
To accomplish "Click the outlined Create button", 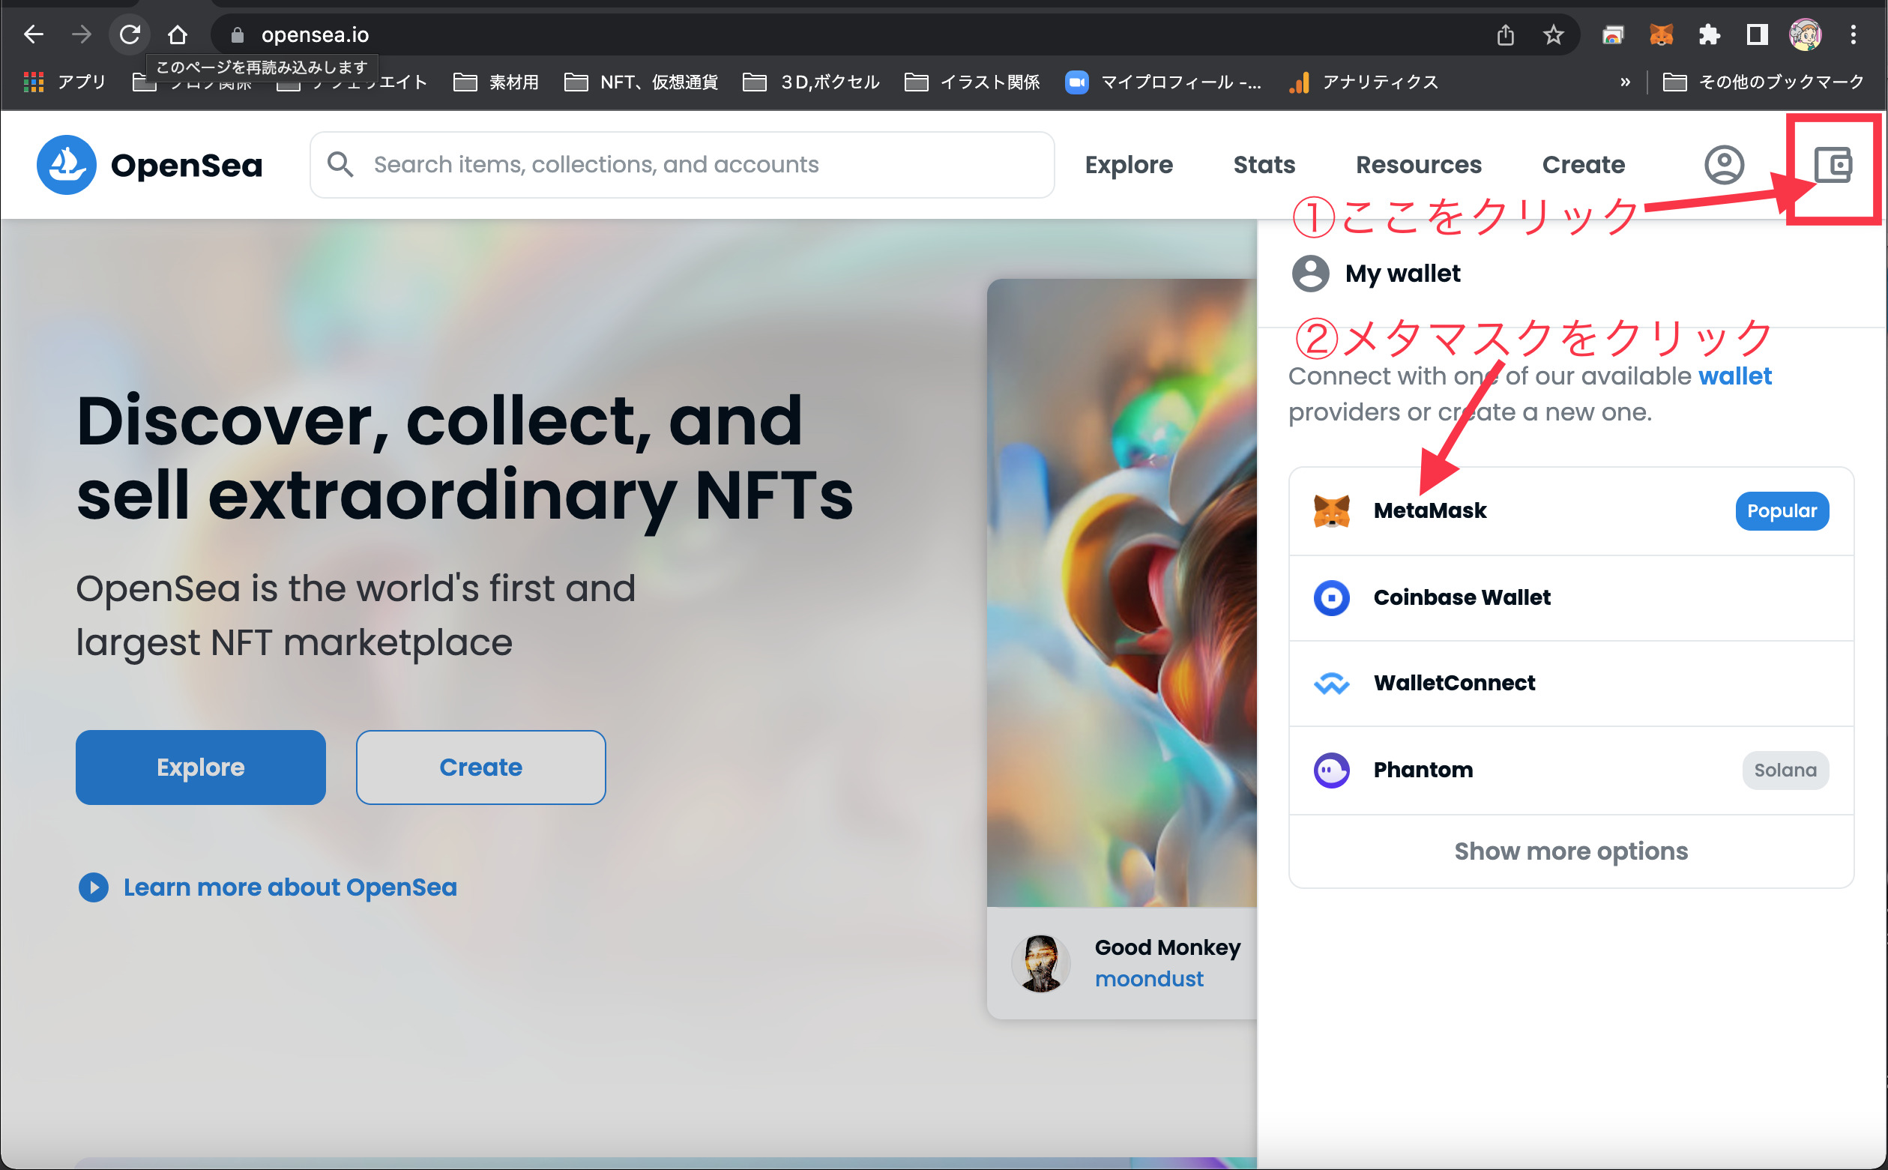I will coord(480,767).
